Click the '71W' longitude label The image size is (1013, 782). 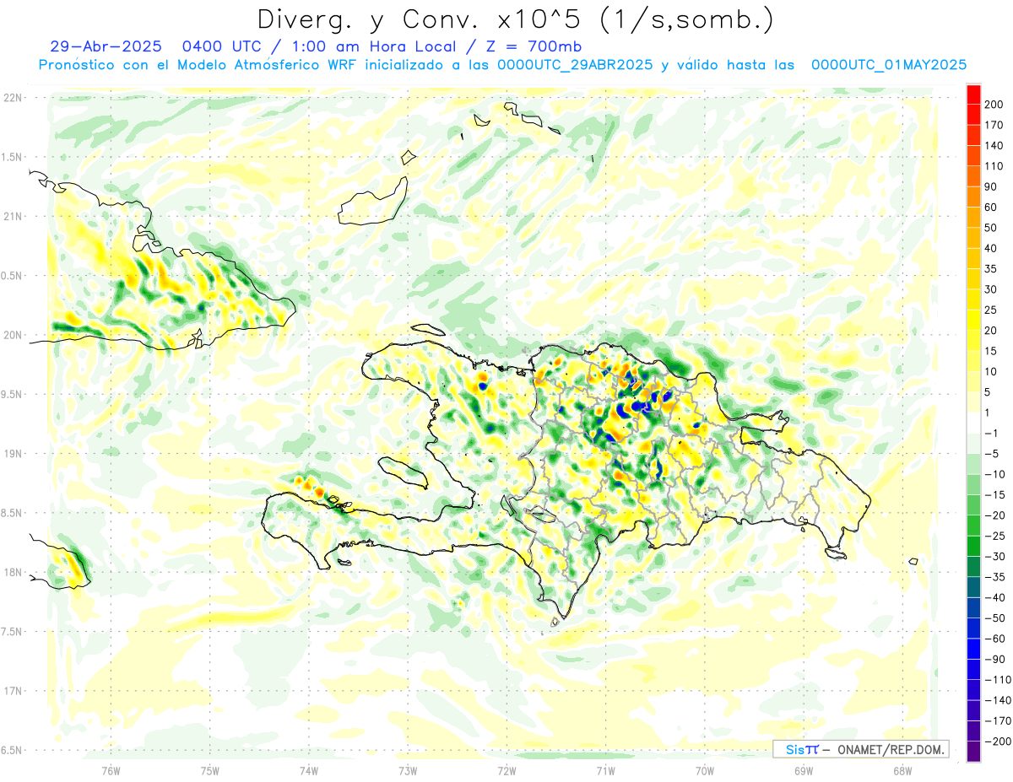(x=605, y=770)
